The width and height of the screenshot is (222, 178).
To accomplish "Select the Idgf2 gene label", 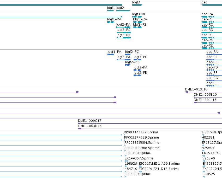I will pyautogui.click(x=120, y=8).
